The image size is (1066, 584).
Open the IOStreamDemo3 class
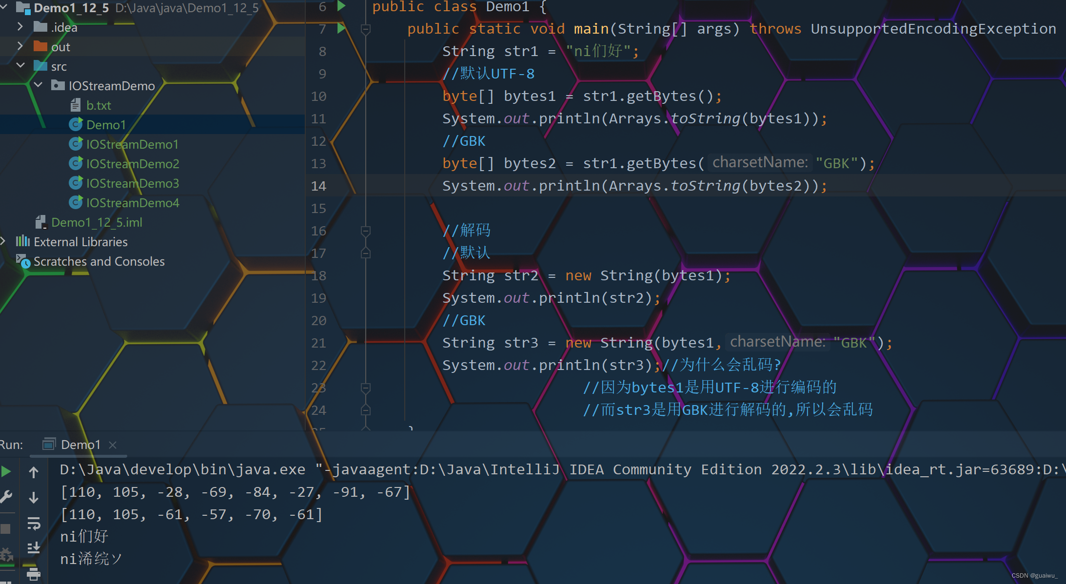coord(133,183)
